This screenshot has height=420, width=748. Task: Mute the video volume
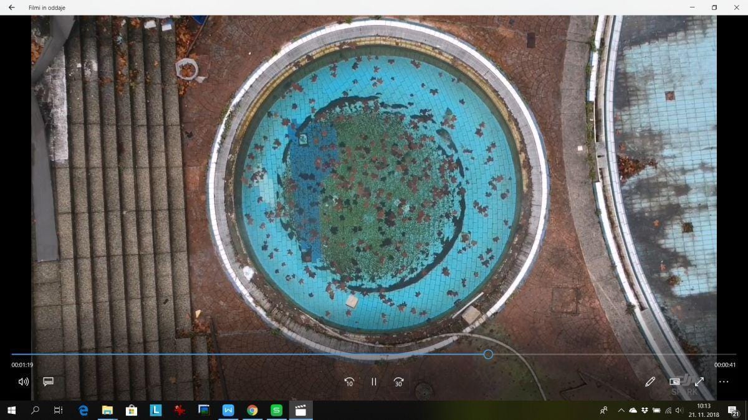(x=24, y=381)
